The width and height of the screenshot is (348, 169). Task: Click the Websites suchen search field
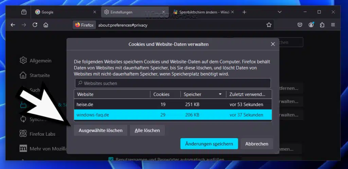173,83
